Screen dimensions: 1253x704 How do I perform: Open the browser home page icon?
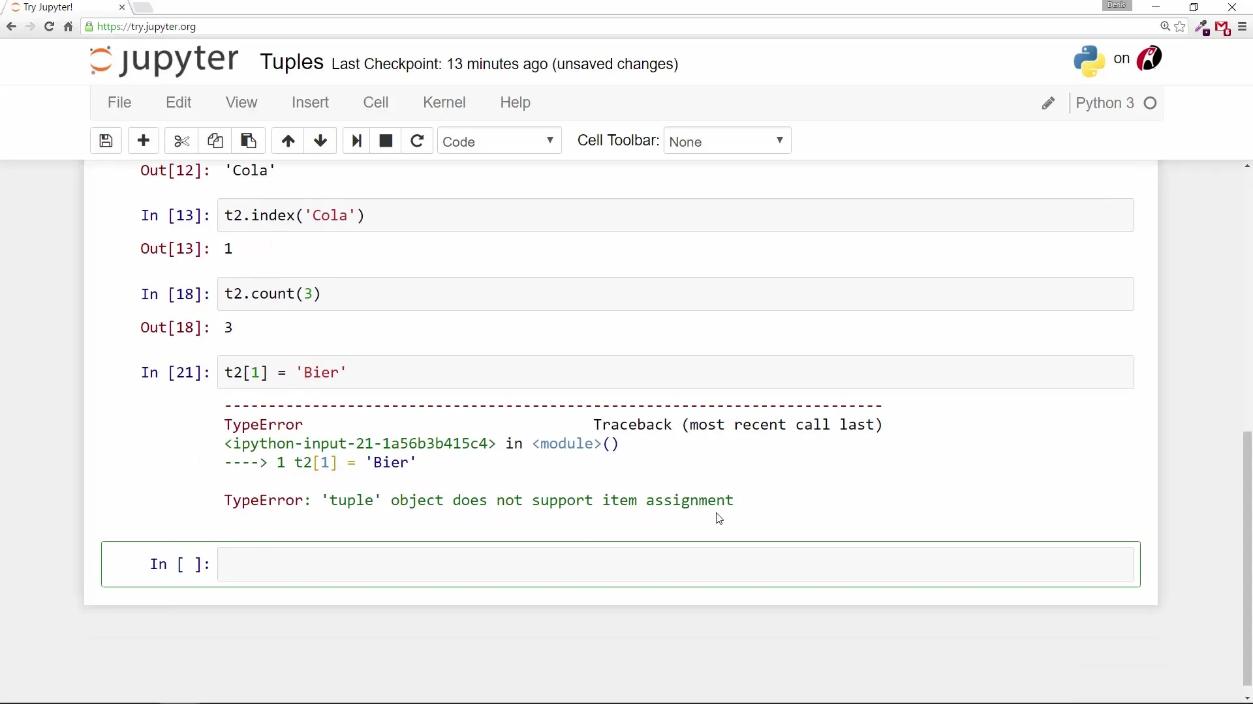tap(68, 27)
